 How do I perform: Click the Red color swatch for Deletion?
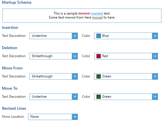tap(98, 56)
